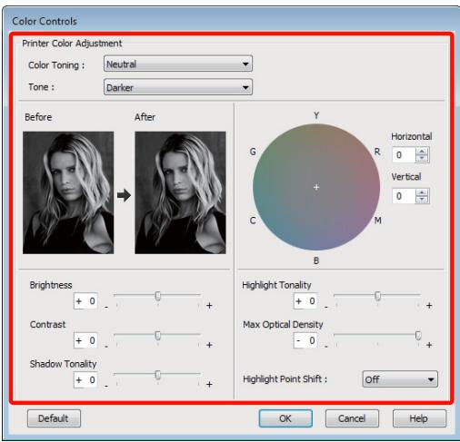Click the Shadow Tonality slider handle
This screenshot has height=442, width=460.
point(157,375)
